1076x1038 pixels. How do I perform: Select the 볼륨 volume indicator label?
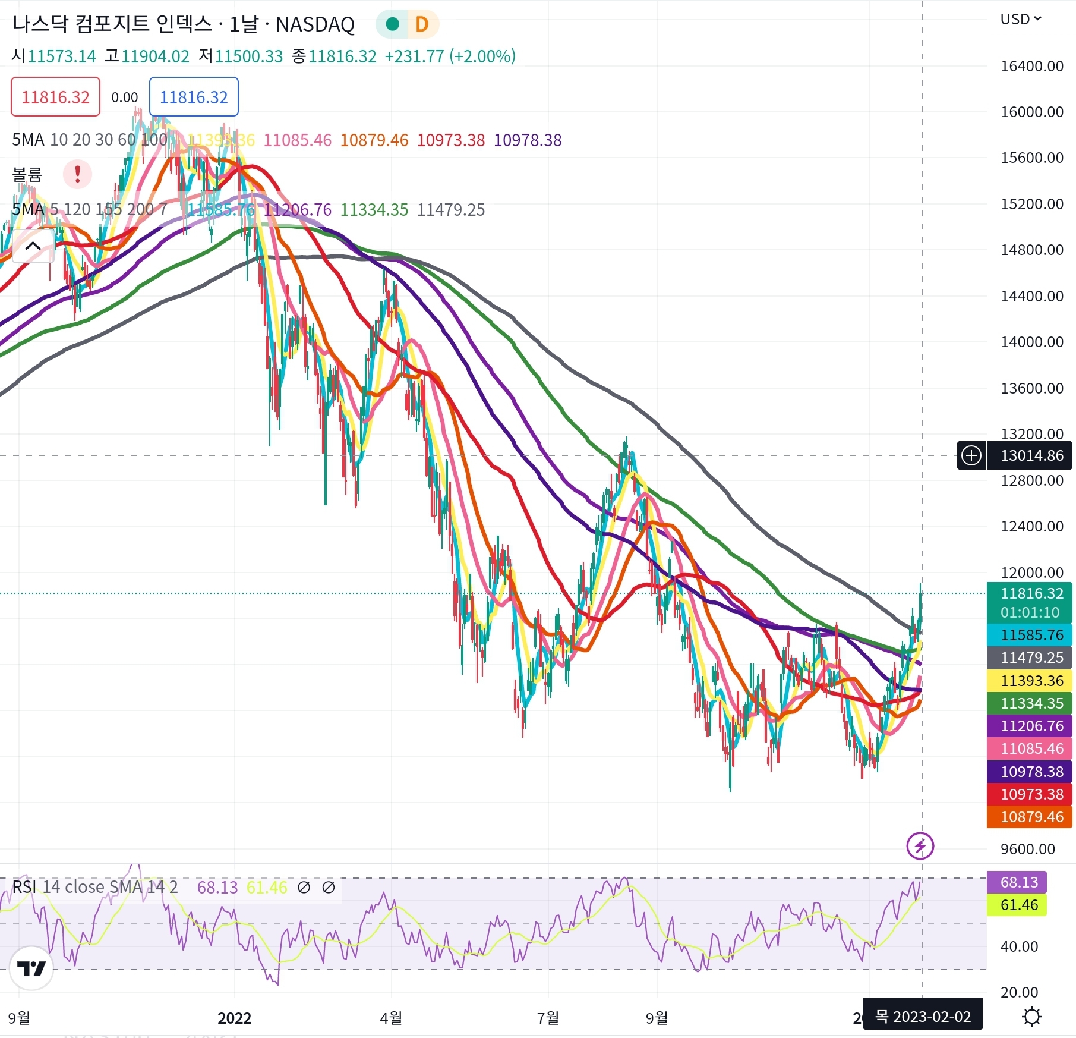27,174
